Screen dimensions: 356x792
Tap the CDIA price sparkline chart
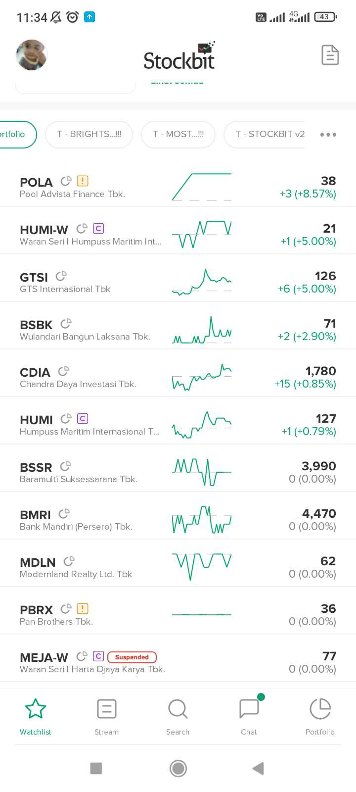click(x=202, y=377)
